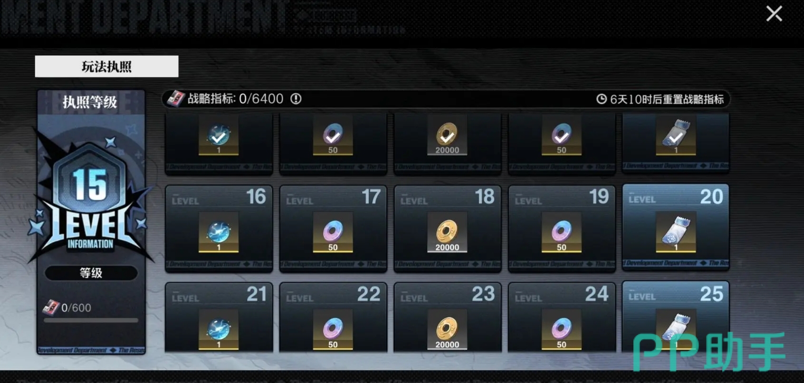The width and height of the screenshot is (804, 383).
Task: Click the 等级 button under level badge
Action: [91, 273]
